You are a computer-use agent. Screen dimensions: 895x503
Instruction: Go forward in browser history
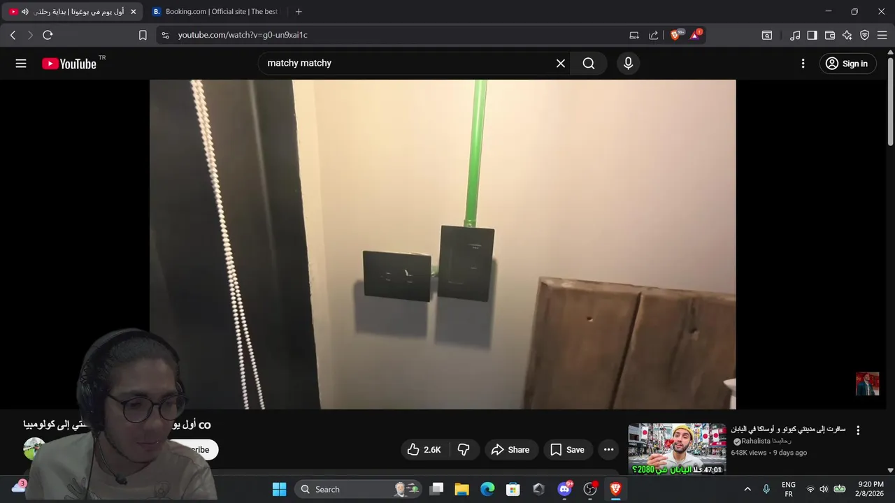(30, 35)
